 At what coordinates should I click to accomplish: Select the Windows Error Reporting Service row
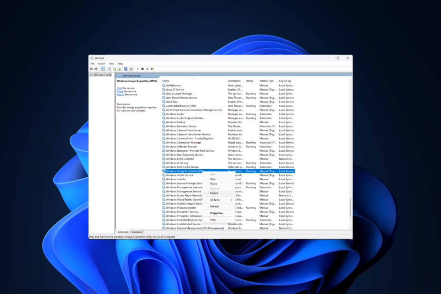click(228, 155)
